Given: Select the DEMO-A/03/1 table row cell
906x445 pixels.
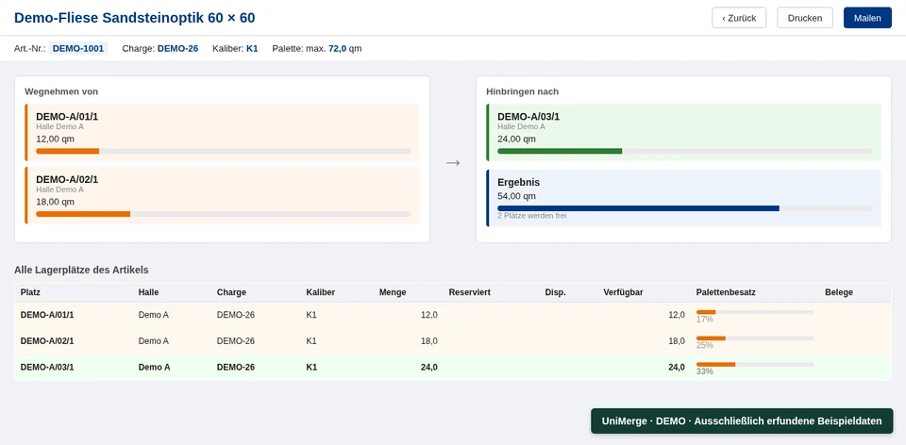Looking at the screenshot, I should 47,367.
